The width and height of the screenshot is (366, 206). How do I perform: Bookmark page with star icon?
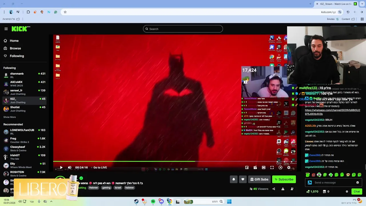coord(65,12)
